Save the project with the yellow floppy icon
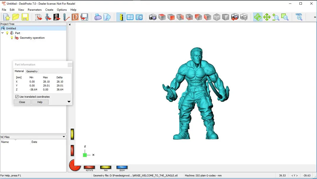The height and width of the screenshot is (179, 317). (x=25, y=17)
